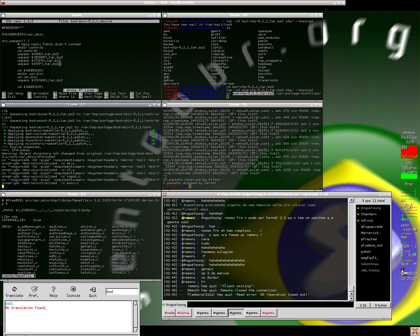Viewport: 420px width, 336px height.
Task: Click highlighted 'bsd-ntp-5.2.1.tar.bz2' in Eterm - [4]
Action: pyautogui.click(x=253, y=94)
